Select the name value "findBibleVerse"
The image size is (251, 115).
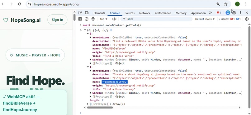[114, 48]
